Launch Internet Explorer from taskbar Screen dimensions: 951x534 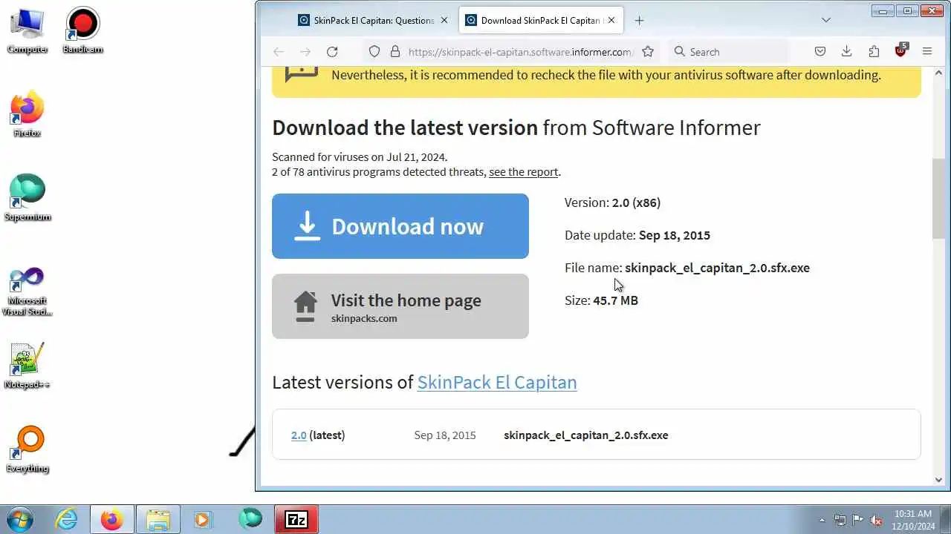click(67, 519)
